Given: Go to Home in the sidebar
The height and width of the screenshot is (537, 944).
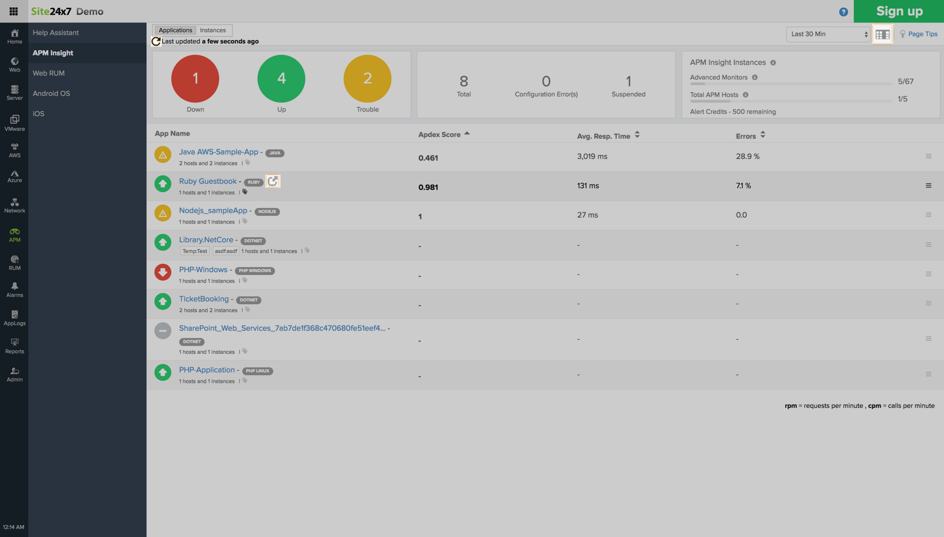Looking at the screenshot, I should pyautogui.click(x=15, y=37).
